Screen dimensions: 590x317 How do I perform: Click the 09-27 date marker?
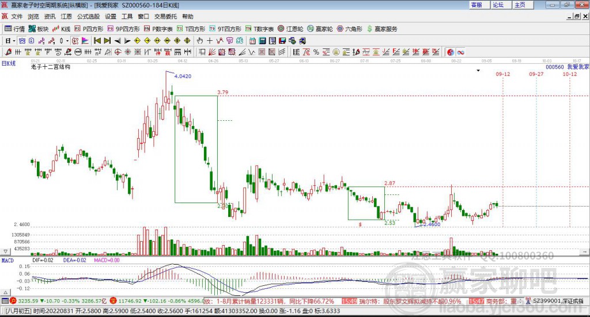536,74
